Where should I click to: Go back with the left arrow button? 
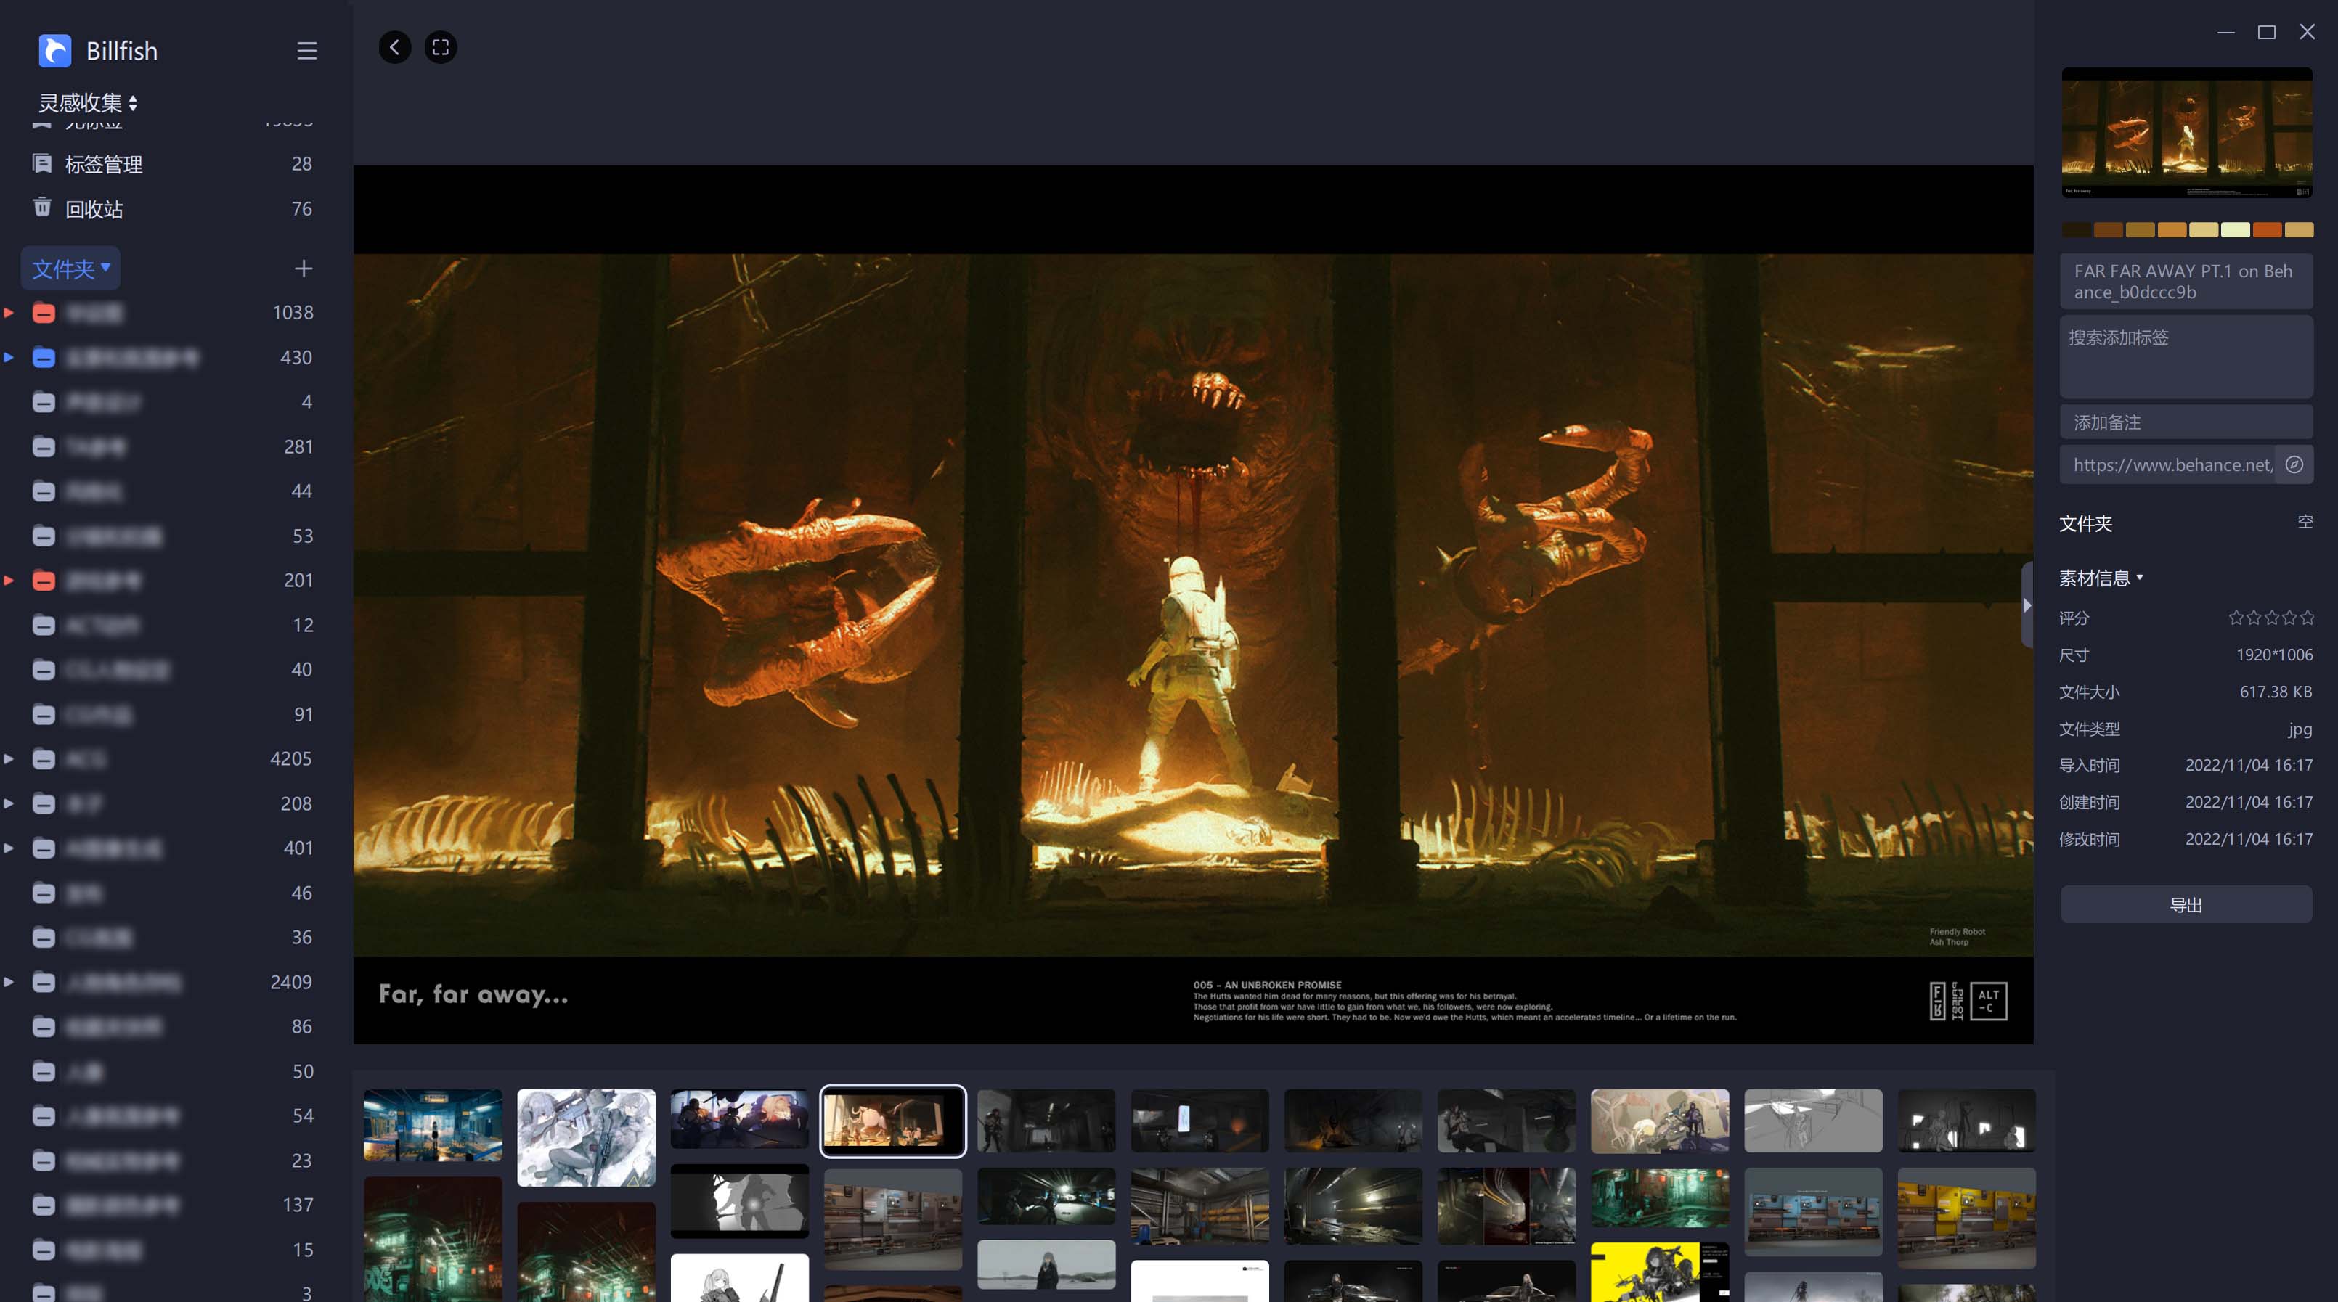(x=395, y=47)
